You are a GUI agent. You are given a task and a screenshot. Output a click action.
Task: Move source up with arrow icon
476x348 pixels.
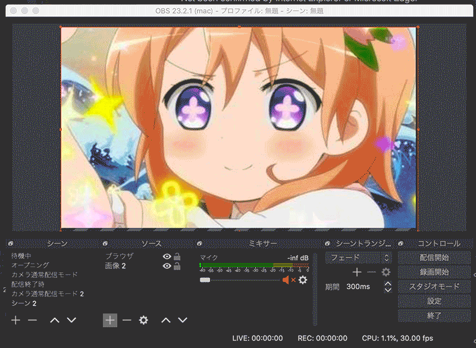tap(166, 320)
